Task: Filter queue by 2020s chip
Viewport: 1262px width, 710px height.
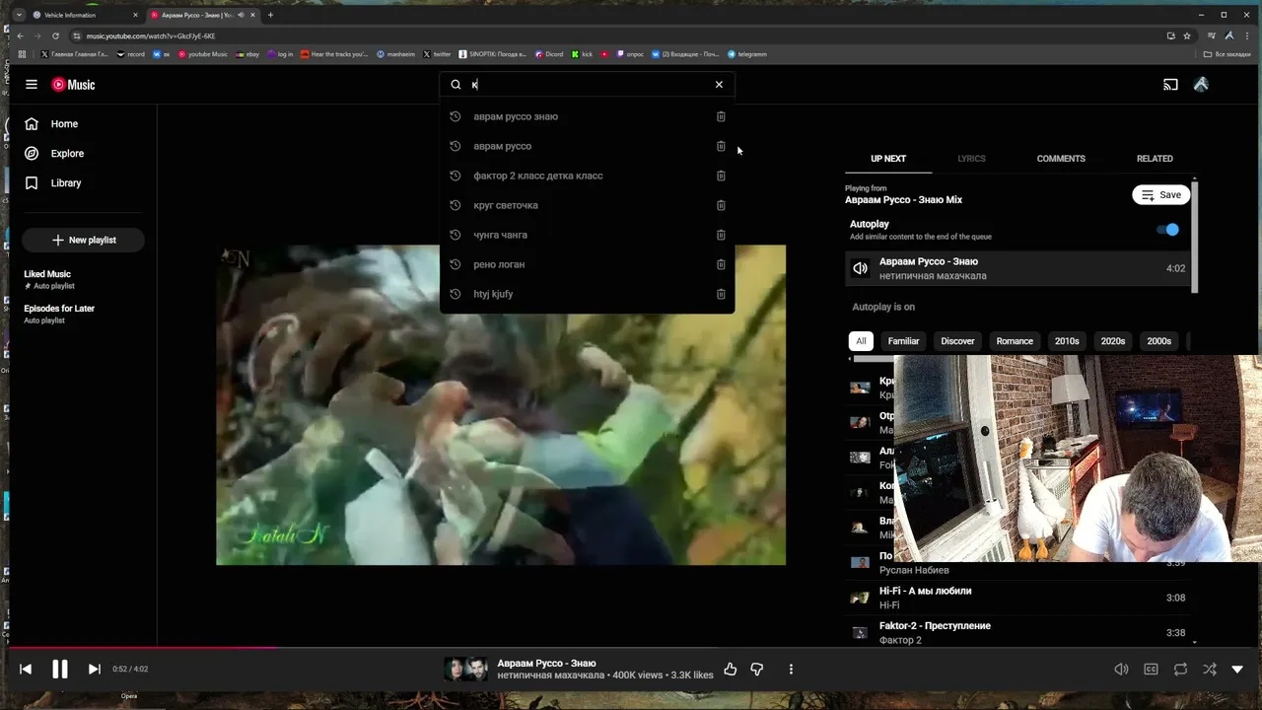Action: (1113, 341)
